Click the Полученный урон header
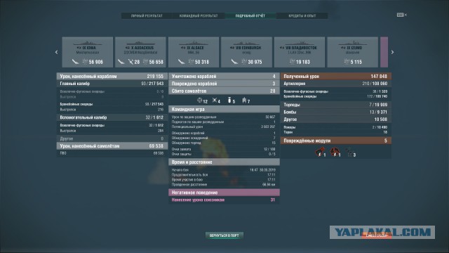 coord(335,77)
